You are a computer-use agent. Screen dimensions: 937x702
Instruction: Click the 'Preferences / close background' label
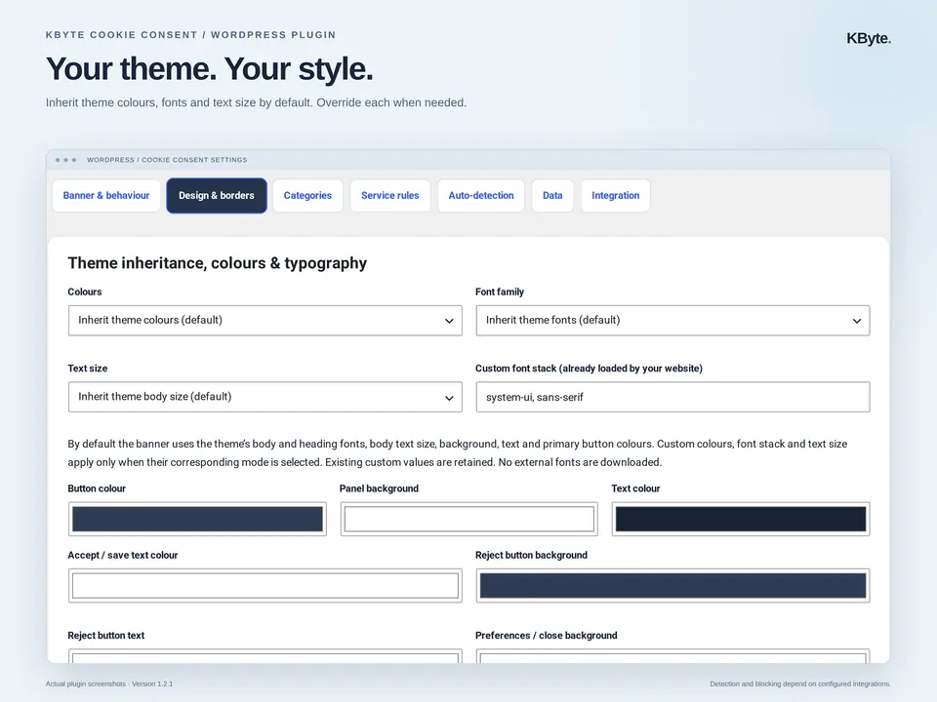click(x=547, y=636)
